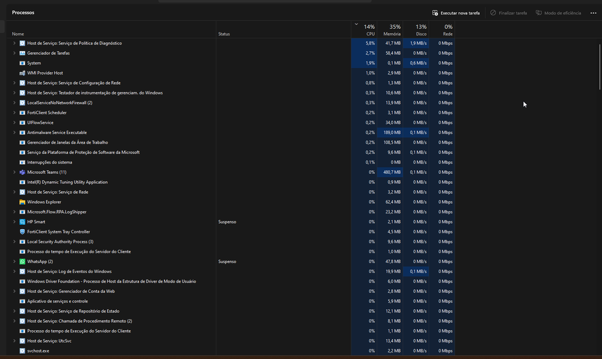Click Suspenso status of WhatsApp
Image resolution: width=602 pixels, height=359 pixels.
[x=227, y=262]
